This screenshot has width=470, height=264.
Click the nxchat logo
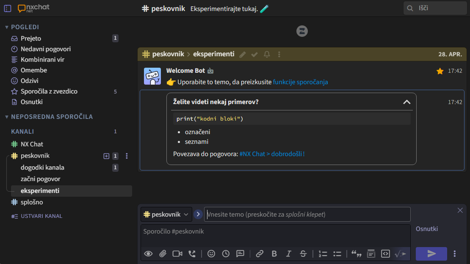(x=33, y=8)
